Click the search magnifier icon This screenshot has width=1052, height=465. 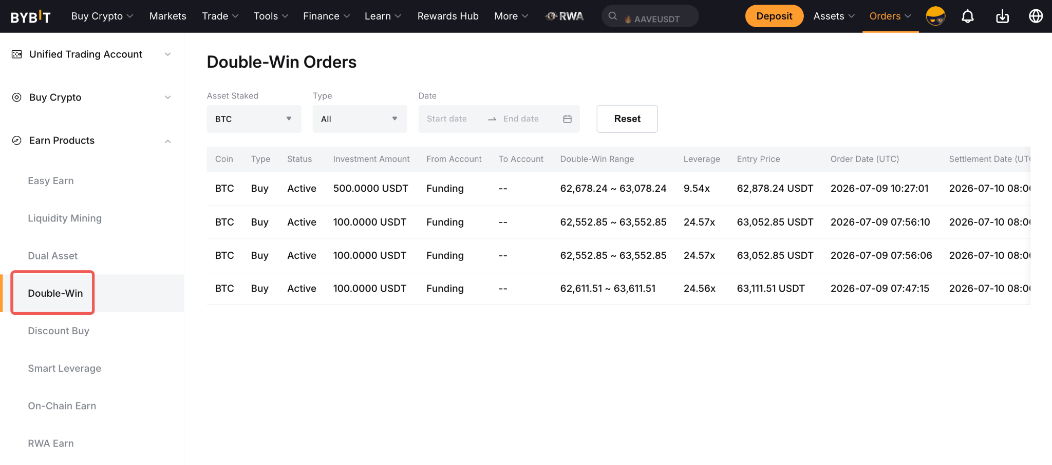[613, 16]
